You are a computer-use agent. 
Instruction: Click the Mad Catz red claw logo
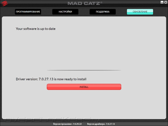click(4, 3)
